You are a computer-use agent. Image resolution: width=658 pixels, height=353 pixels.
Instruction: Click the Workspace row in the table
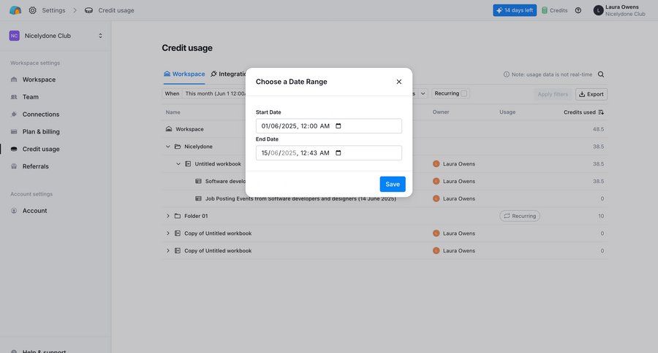coord(385,129)
